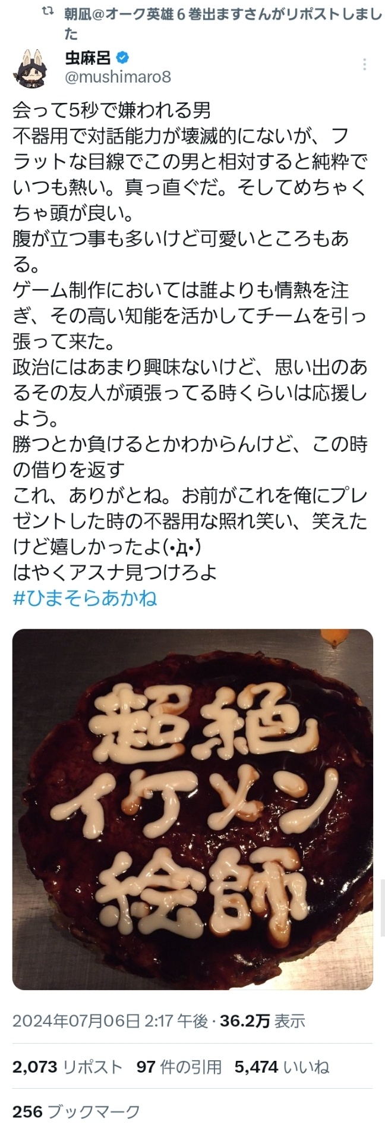Tap the timestamp 2024年07月06日 2:17 午後

(111, 1021)
